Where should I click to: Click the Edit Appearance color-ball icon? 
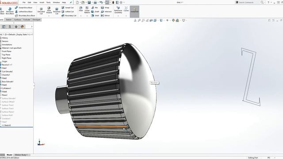coord(173,20)
